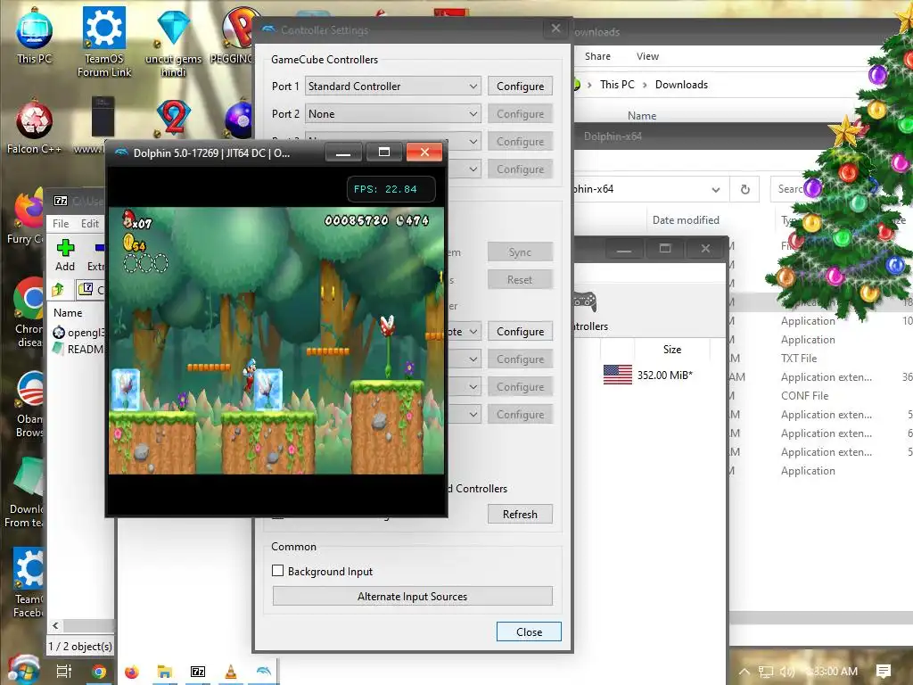The width and height of the screenshot is (913, 685).
Task: Select the Falcon C++ desktop icon
Action: 34,127
